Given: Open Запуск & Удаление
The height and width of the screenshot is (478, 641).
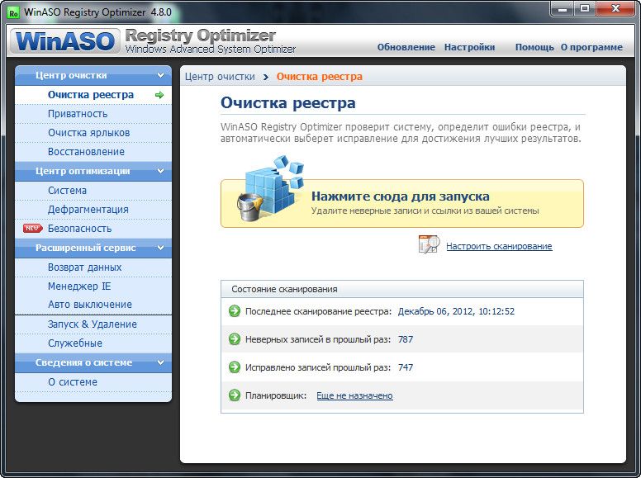Looking at the screenshot, I should (93, 324).
